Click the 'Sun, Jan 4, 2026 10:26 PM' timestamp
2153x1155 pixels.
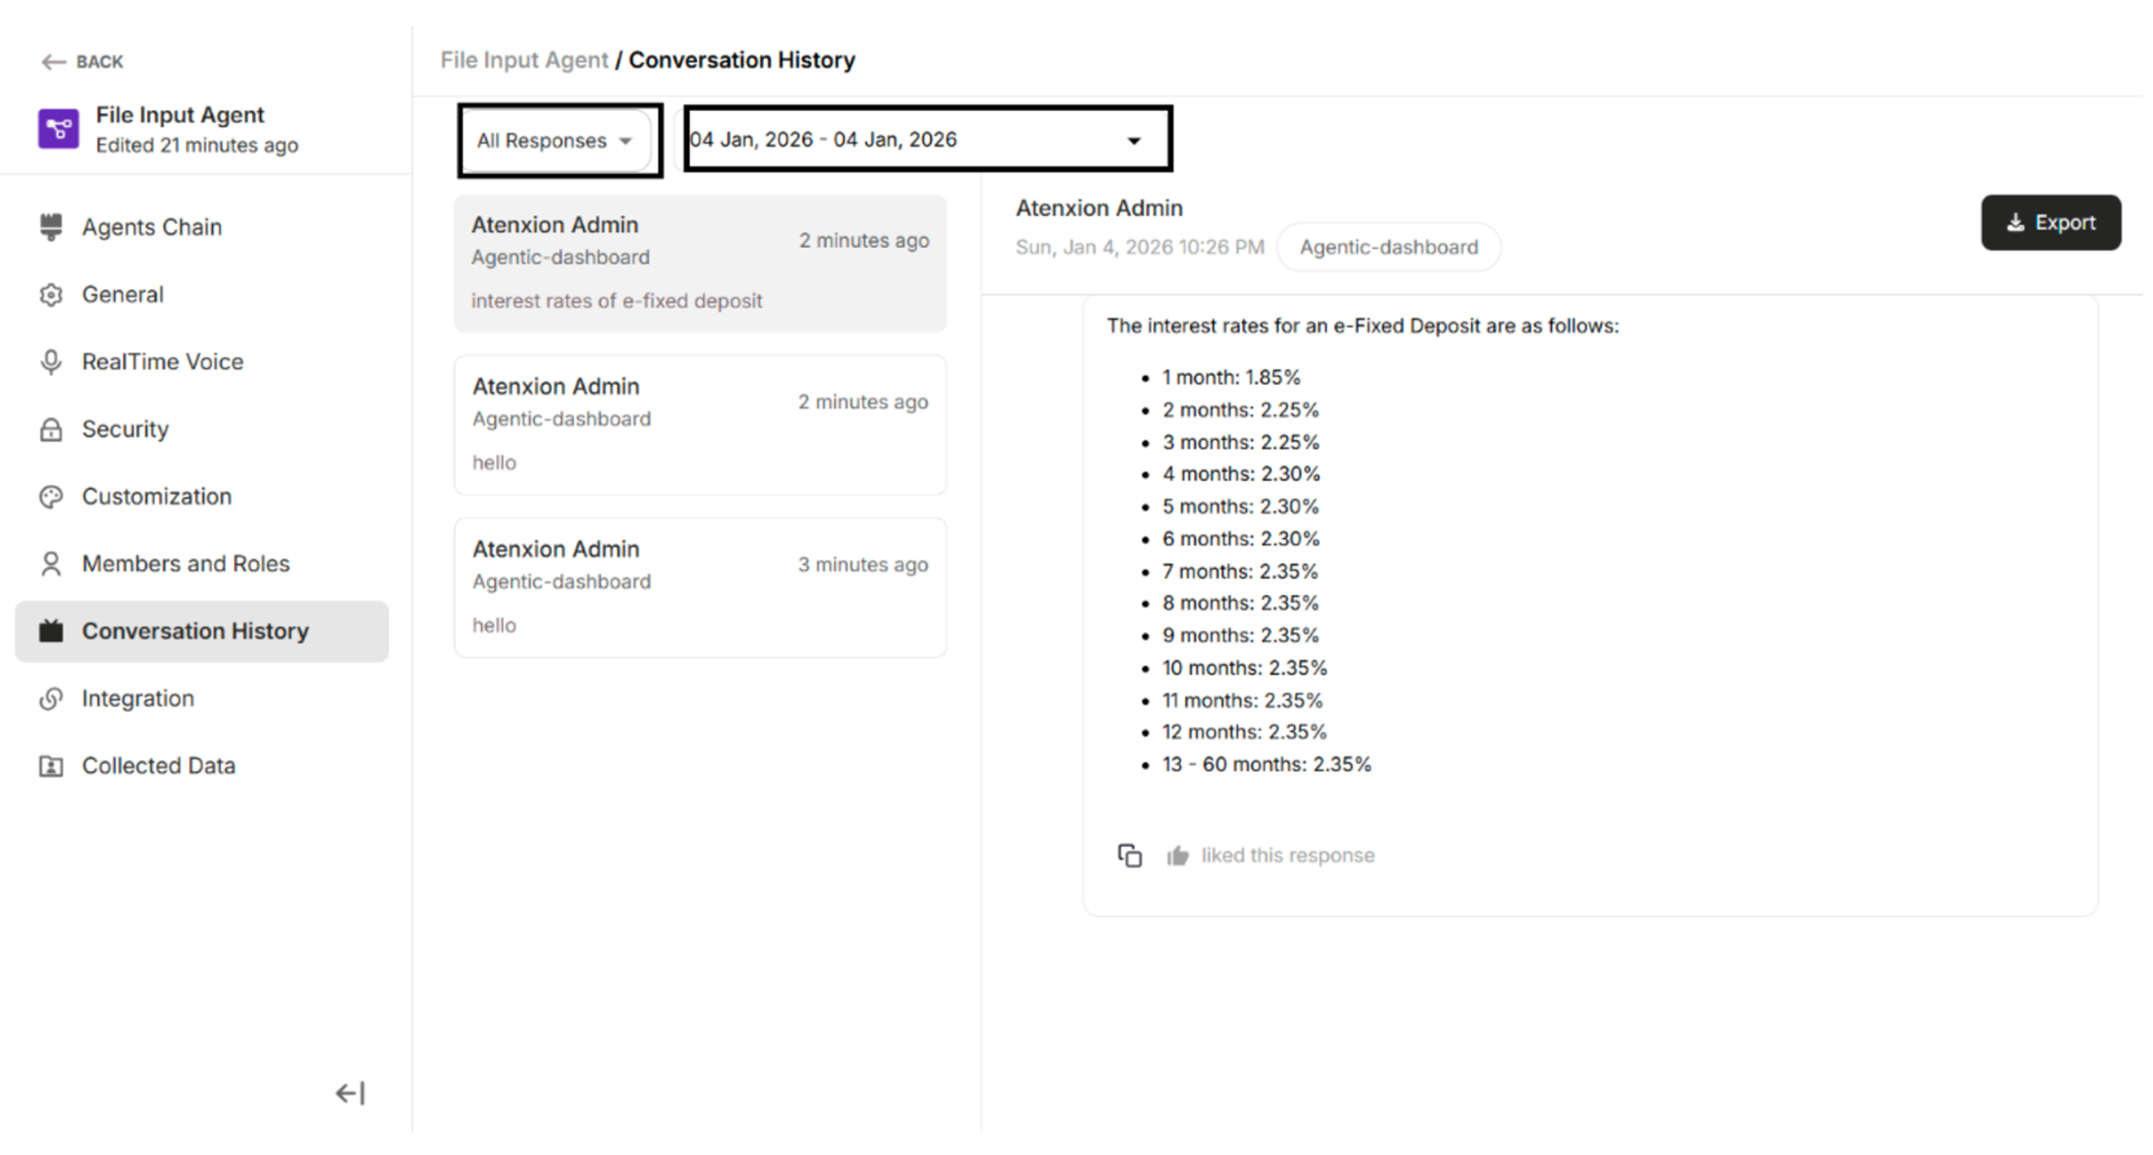[1140, 247]
